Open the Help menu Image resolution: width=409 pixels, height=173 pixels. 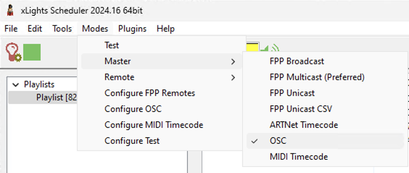tap(166, 29)
